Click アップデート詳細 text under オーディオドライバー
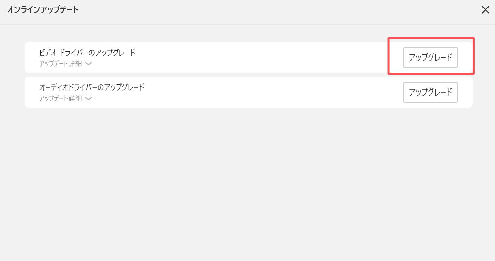495x261 pixels. [60, 98]
